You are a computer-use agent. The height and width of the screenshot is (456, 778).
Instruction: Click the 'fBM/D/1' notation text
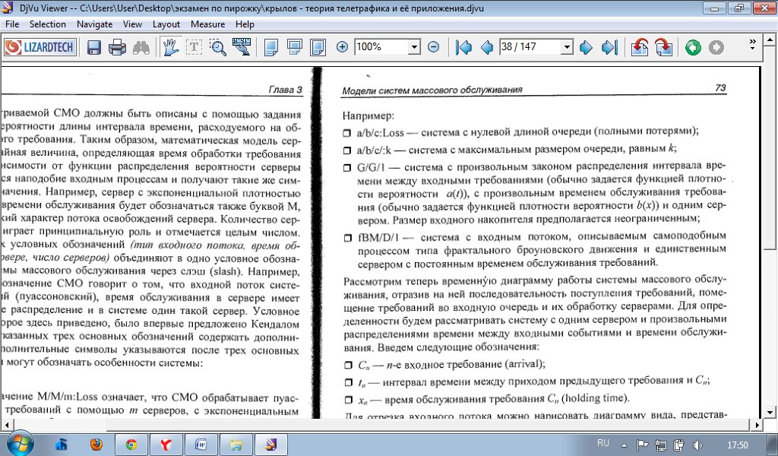click(378, 238)
